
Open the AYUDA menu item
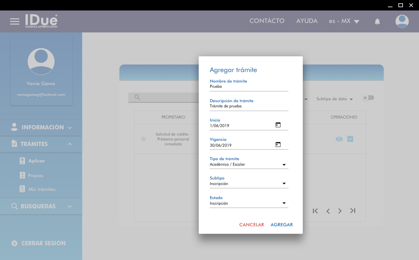(307, 21)
